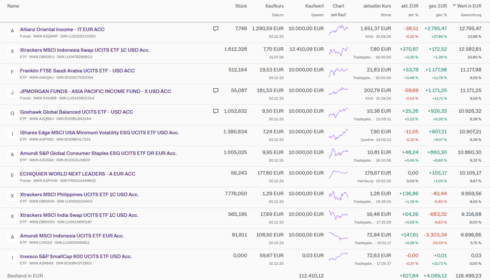The image size is (490, 280).
Task: Sort by the Name column header
Action: pyautogui.click(x=13, y=6)
